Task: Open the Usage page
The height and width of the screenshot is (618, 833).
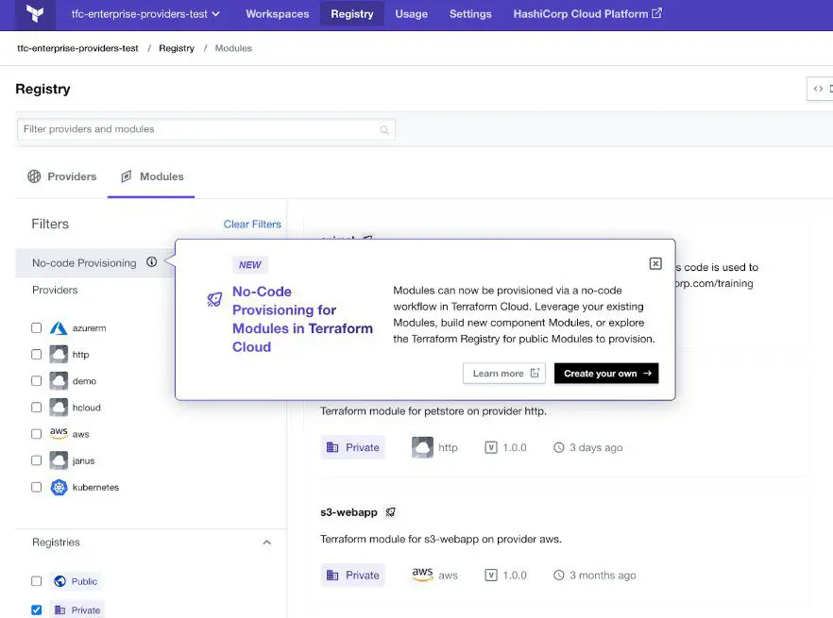Action: pos(411,14)
